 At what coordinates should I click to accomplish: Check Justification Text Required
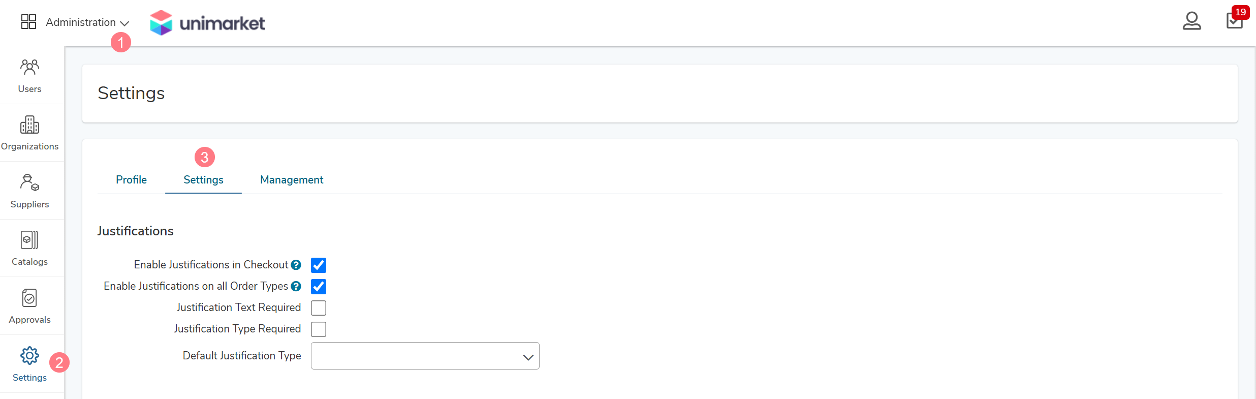[x=319, y=308]
